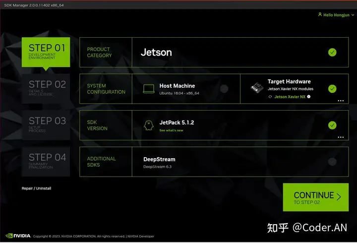Click the refresh icon beside Jetson Xavier NX
Screen dimensions: 357x243
point(270,97)
